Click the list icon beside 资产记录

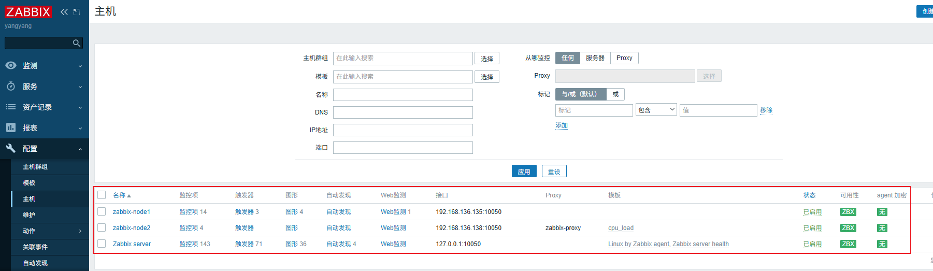11,107
